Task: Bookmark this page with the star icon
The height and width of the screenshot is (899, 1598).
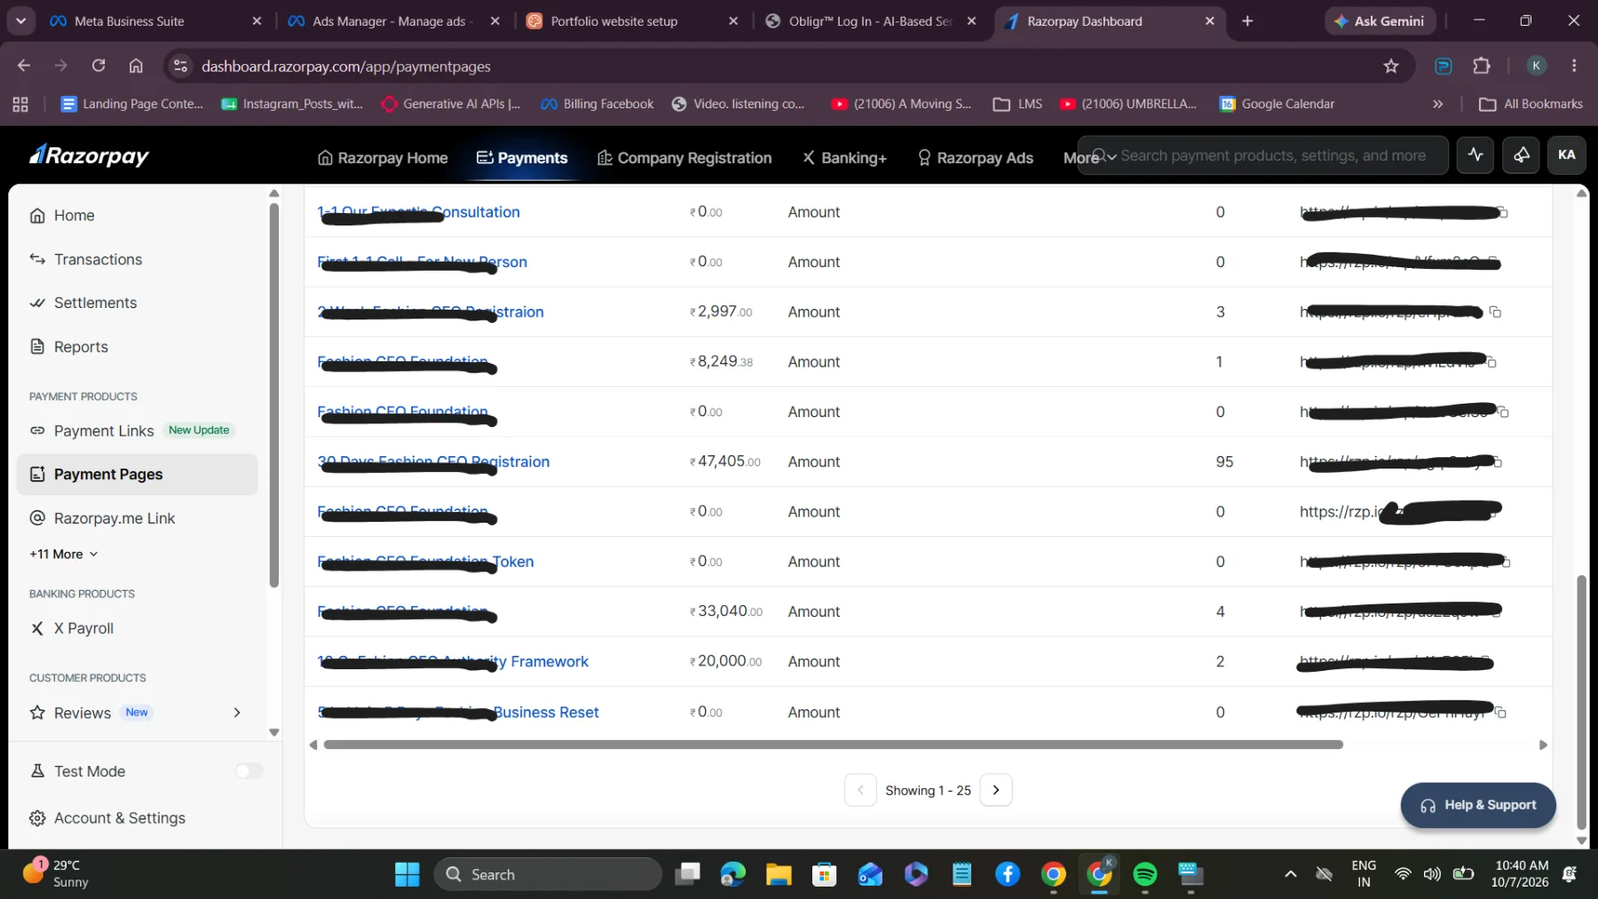Action: coord(1391,67)
